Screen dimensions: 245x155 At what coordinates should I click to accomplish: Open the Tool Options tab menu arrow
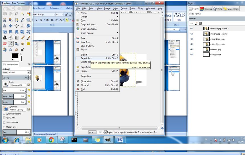(29, 64)
